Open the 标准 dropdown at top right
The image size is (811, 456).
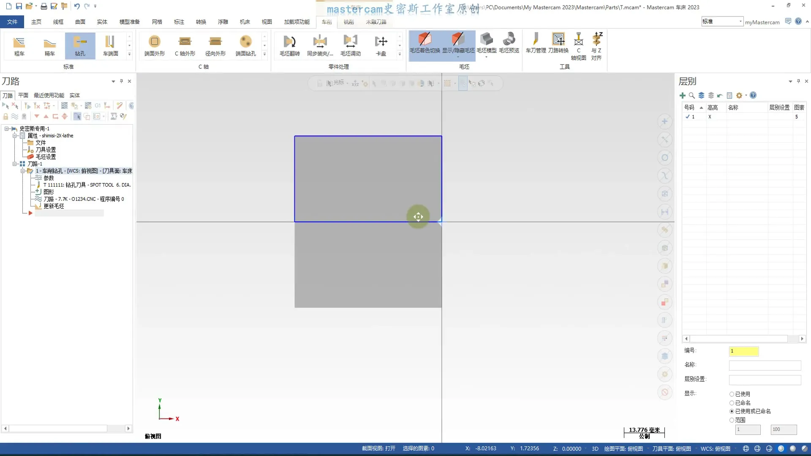(x=740, y=22)
